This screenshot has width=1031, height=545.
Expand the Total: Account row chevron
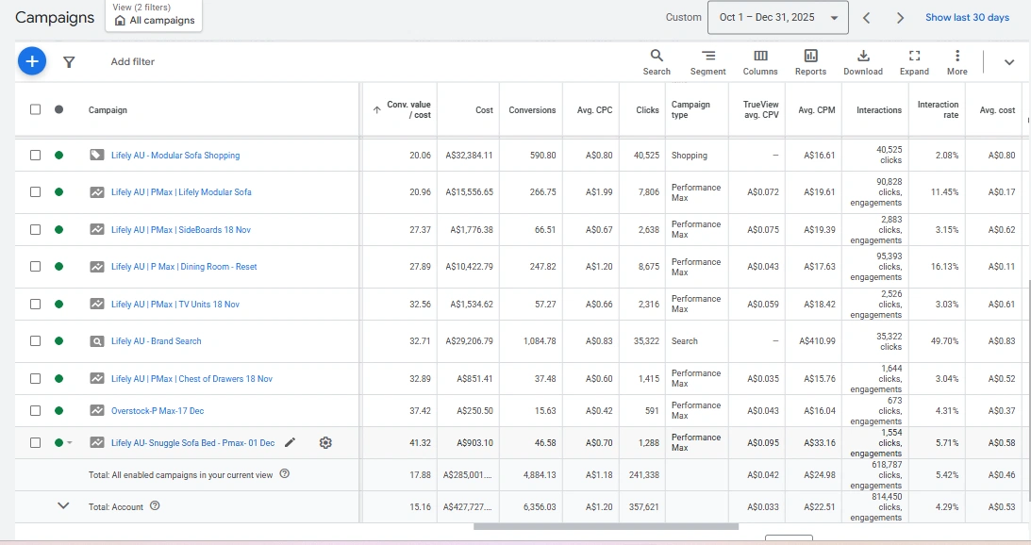[63, 505]
